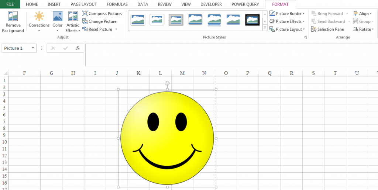Select column F header

(x=24, y=73)
